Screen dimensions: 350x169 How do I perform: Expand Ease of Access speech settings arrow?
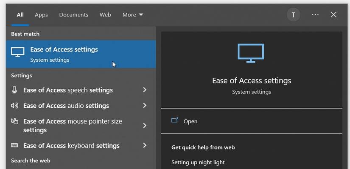(145, 90)
